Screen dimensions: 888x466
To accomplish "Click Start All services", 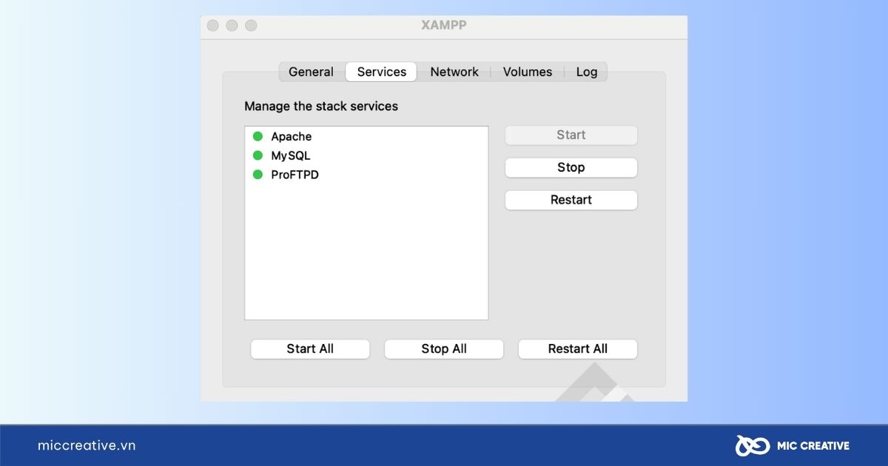I will (310, 349).
